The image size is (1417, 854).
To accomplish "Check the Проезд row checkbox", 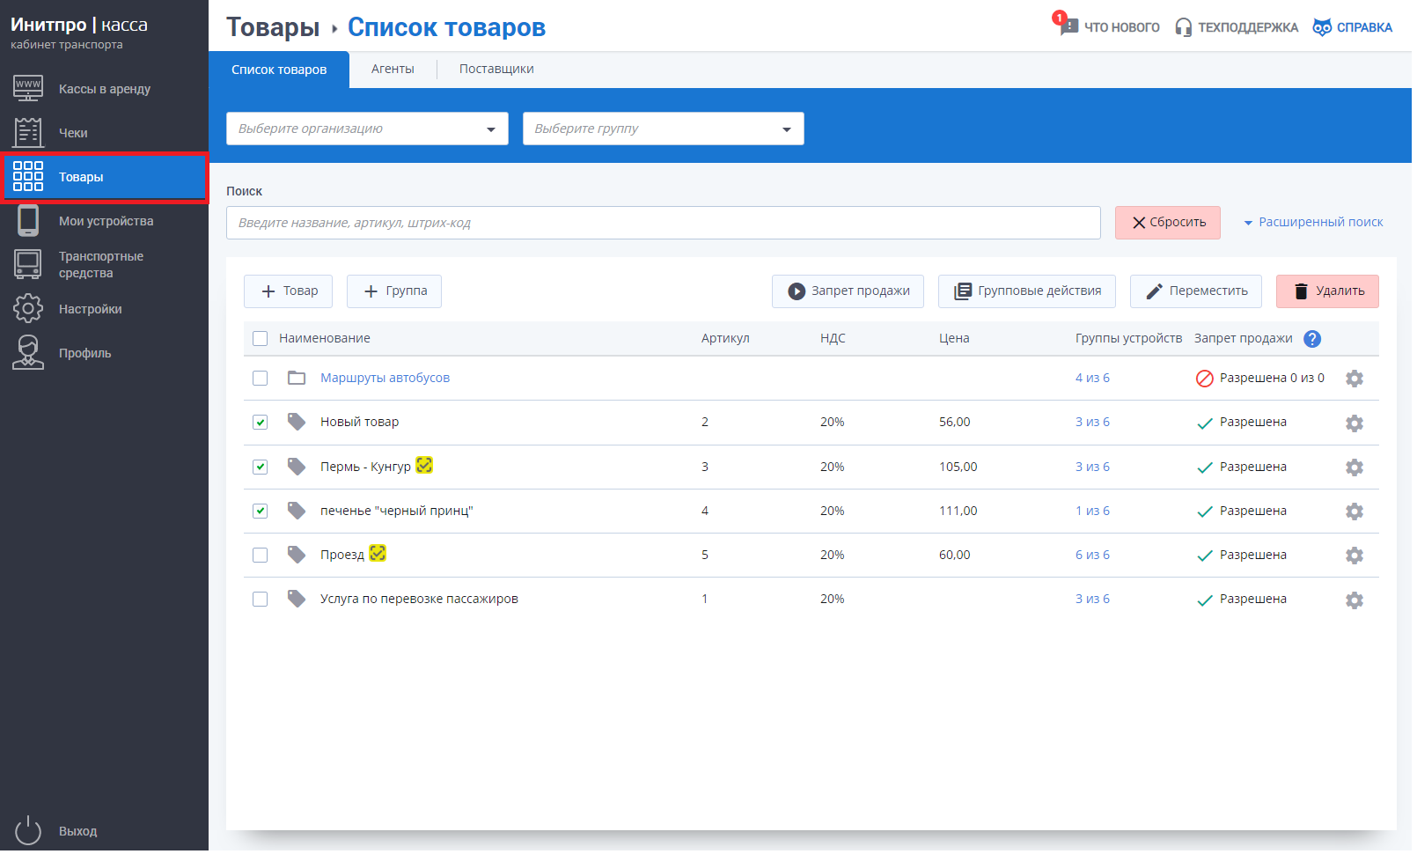I will 260,555.
